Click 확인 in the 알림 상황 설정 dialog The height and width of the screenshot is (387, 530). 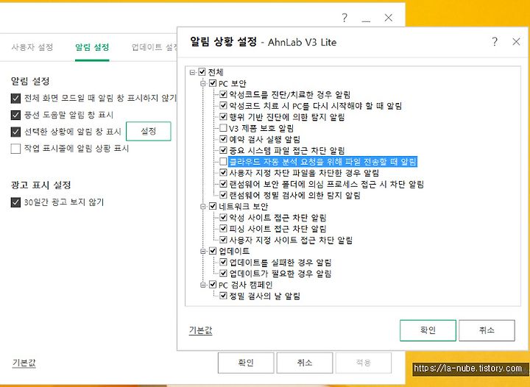point(428,330)
